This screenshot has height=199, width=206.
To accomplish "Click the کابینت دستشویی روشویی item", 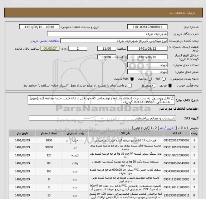I will point(126,188).
